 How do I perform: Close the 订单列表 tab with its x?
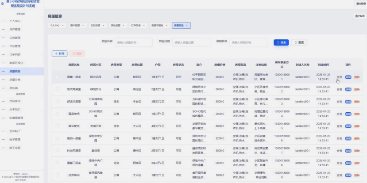pos(144,26)
